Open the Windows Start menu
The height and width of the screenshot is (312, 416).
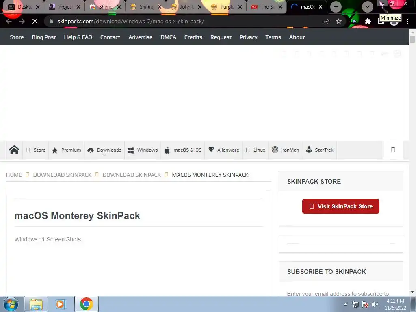click(x=11, y=304)
